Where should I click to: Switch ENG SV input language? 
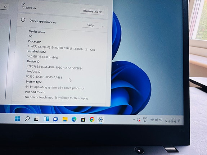click(x=145, y=120)
